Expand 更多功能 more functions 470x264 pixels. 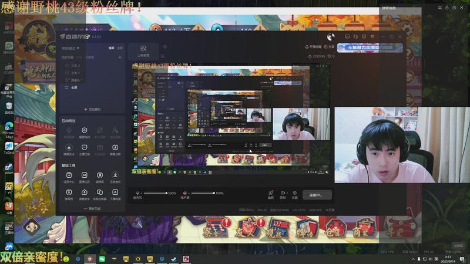tap(92, 209)
